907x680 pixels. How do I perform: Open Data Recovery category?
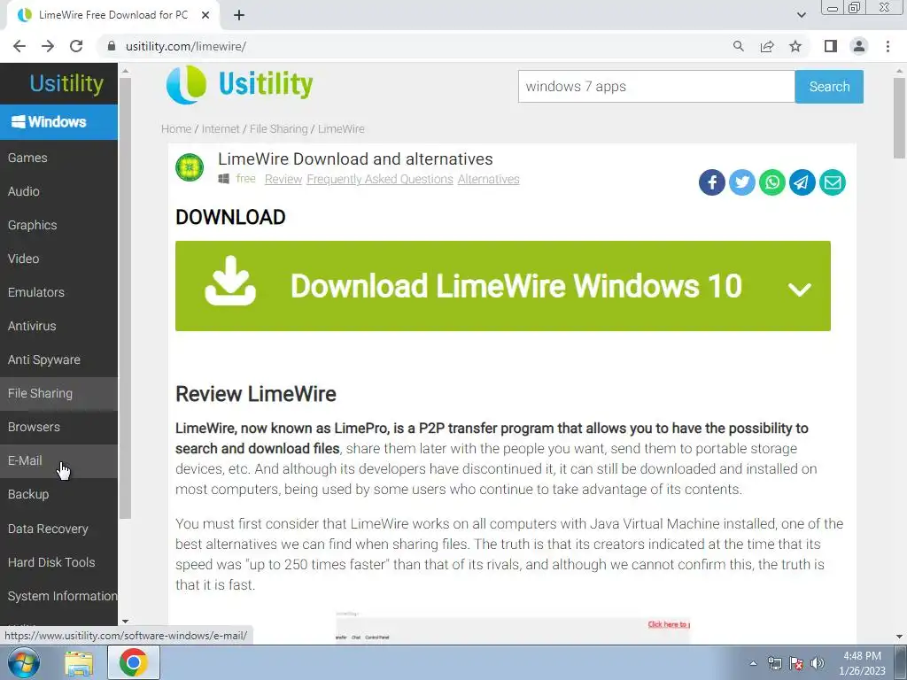coord(58,529)
